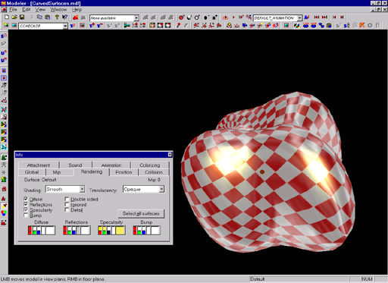Click the play animation triangle icon
The height and width of the screenshot is (283, 388).
[x=233, y=17]
